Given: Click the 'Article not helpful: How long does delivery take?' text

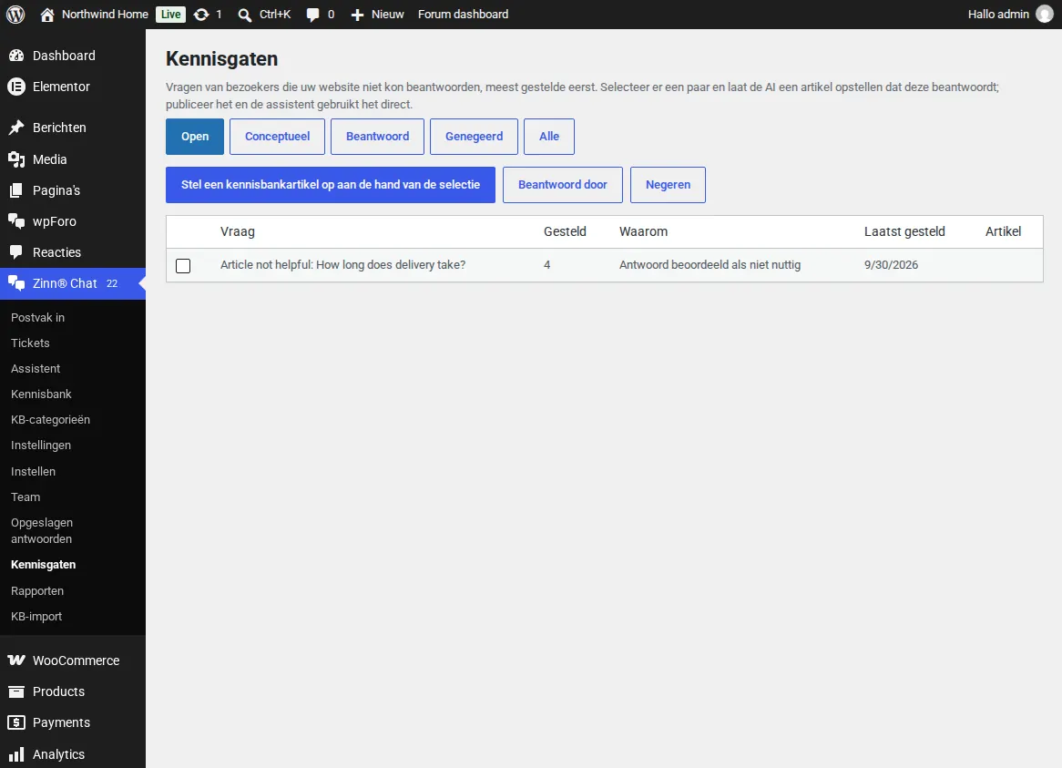Looking at the screenshot, I should click(342, 265).
